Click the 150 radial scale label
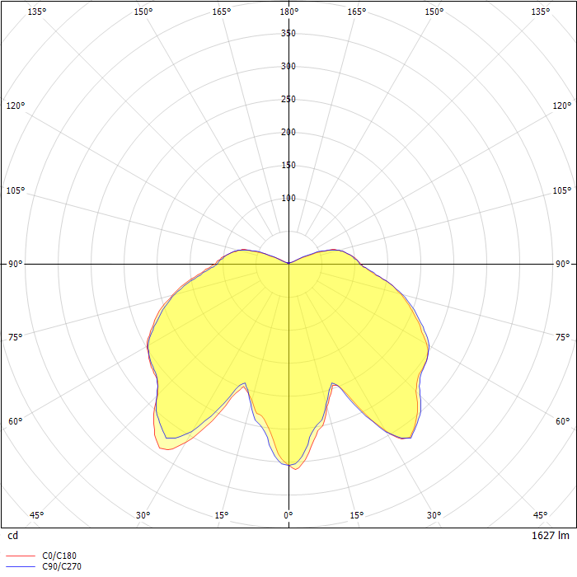 point(288,165)
